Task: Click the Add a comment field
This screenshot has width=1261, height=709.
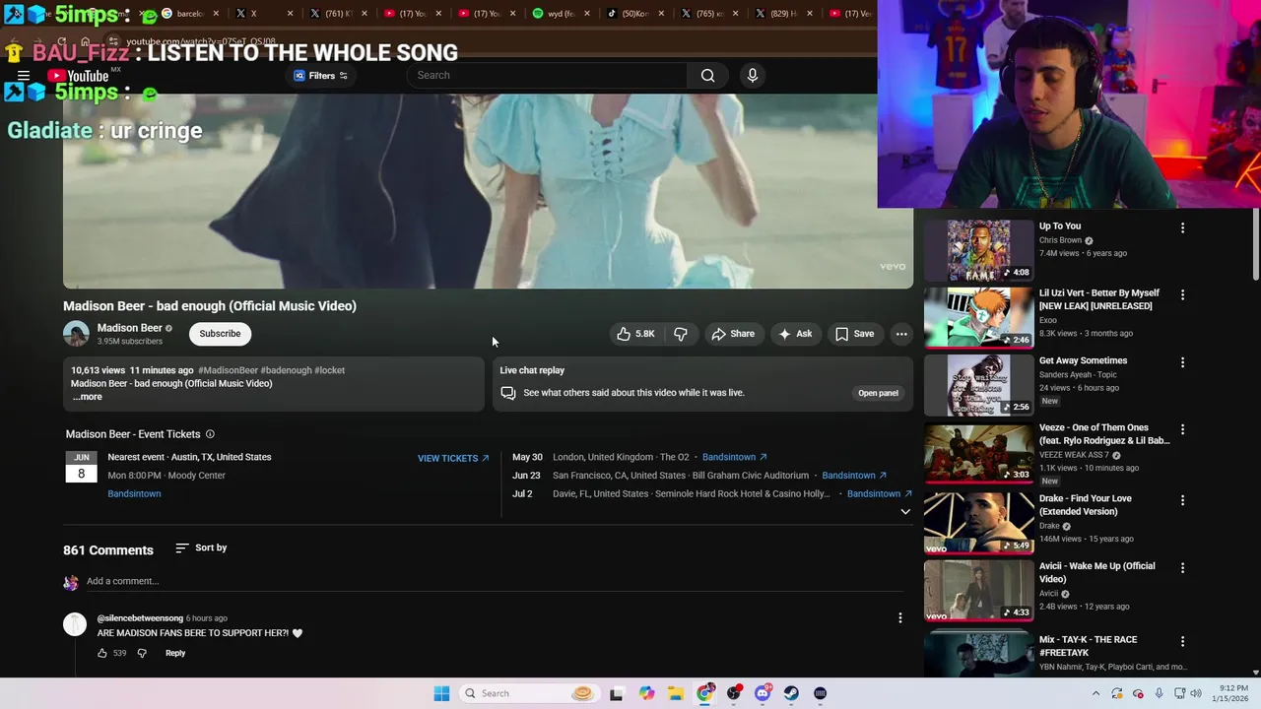Action: click(x=493, y=581)
